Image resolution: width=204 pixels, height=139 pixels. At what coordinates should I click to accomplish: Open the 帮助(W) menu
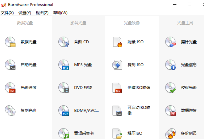tap(60, 13)
